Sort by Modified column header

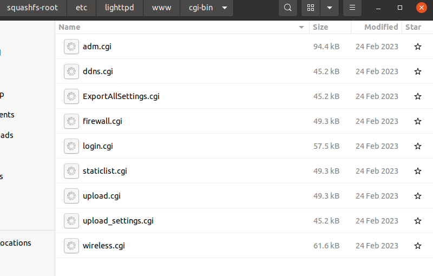pyautogui.click(x=380, y=27)
